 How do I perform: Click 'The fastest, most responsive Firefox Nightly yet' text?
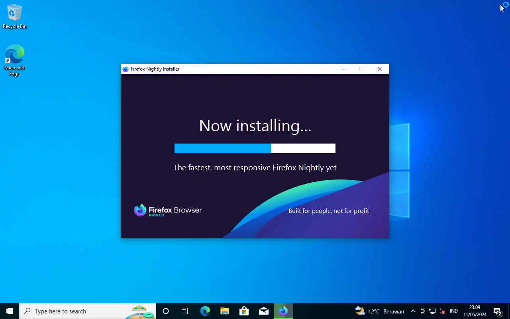click(x=255, y=167)
